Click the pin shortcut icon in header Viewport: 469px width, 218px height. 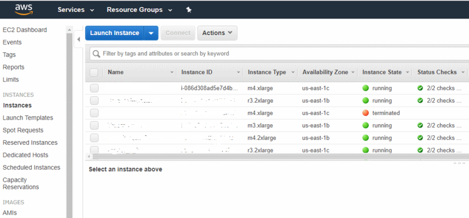[x=189, y=10]
